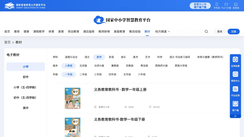The image size is (244, 137).
Task: Click the 注册 register button
Action: tap(233, 31)
